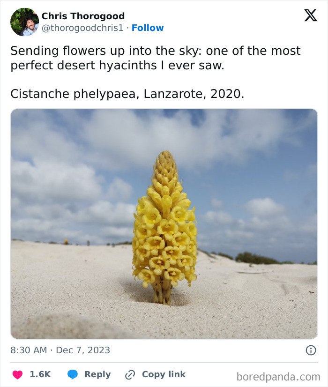Open Chris Thorogood's profile avatar
The image size is (328, 387).
[24, 22]
